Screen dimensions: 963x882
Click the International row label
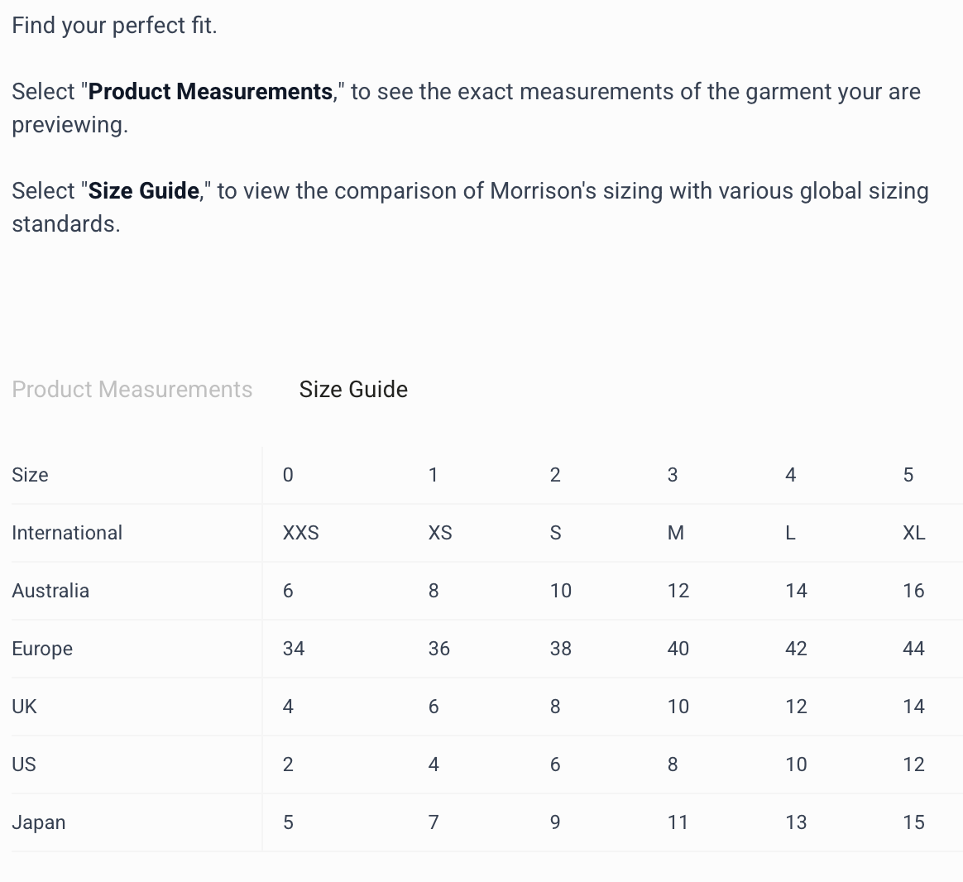67,533
